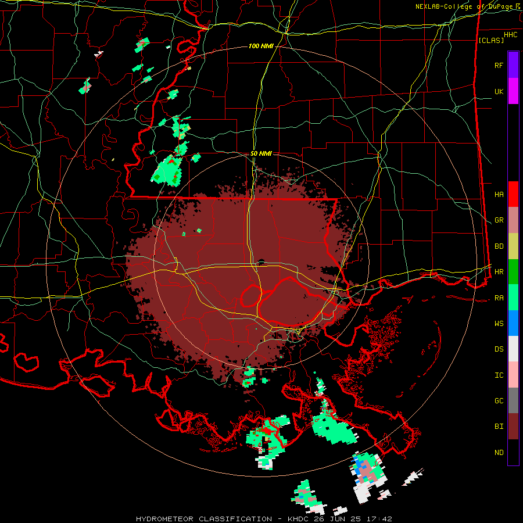Click the 100 NMI range ring label

261,46
